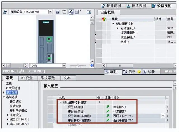Click the rightmost device-view toolbar icon

89,12
